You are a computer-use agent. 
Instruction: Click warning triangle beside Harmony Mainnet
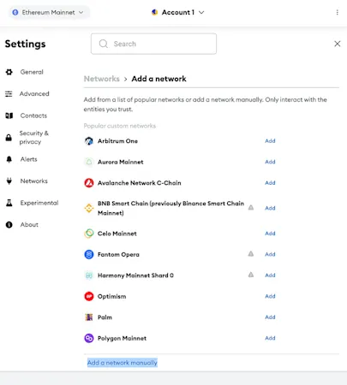(x=251, y=275)
